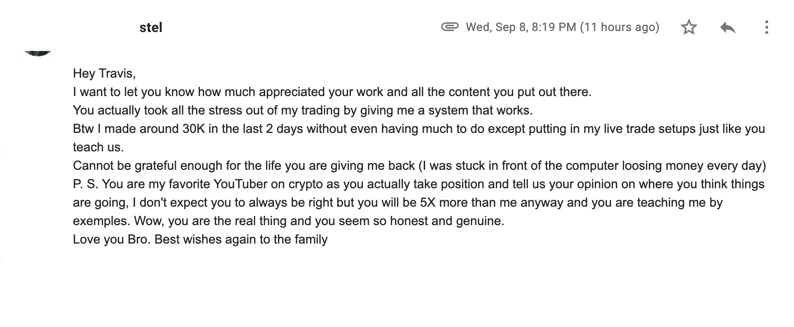Image resolution: width=794 pixels, height=327 pixels.
Task: Click the closing line "Love you Bro"
Action: click(200, 240)
